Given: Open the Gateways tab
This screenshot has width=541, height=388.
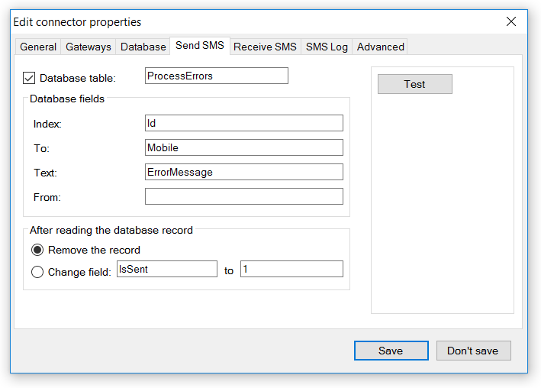Looking at the screenshot, I should point(89,47).
